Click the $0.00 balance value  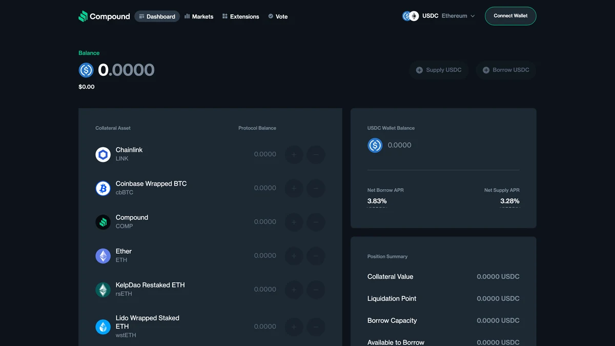[87, 87]
